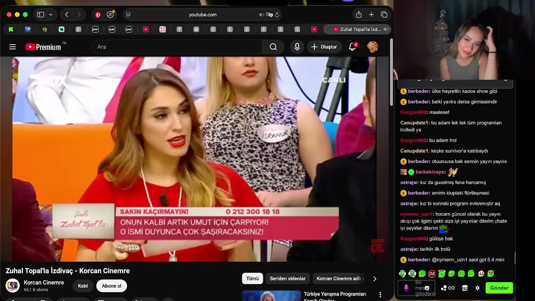535x301 pixels.
Task: Insert the green headphones emote
Action: (x=403, y=274)
